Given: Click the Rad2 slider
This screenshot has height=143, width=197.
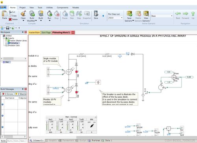Looking at the screenshot, I should [x=67, y=126].
